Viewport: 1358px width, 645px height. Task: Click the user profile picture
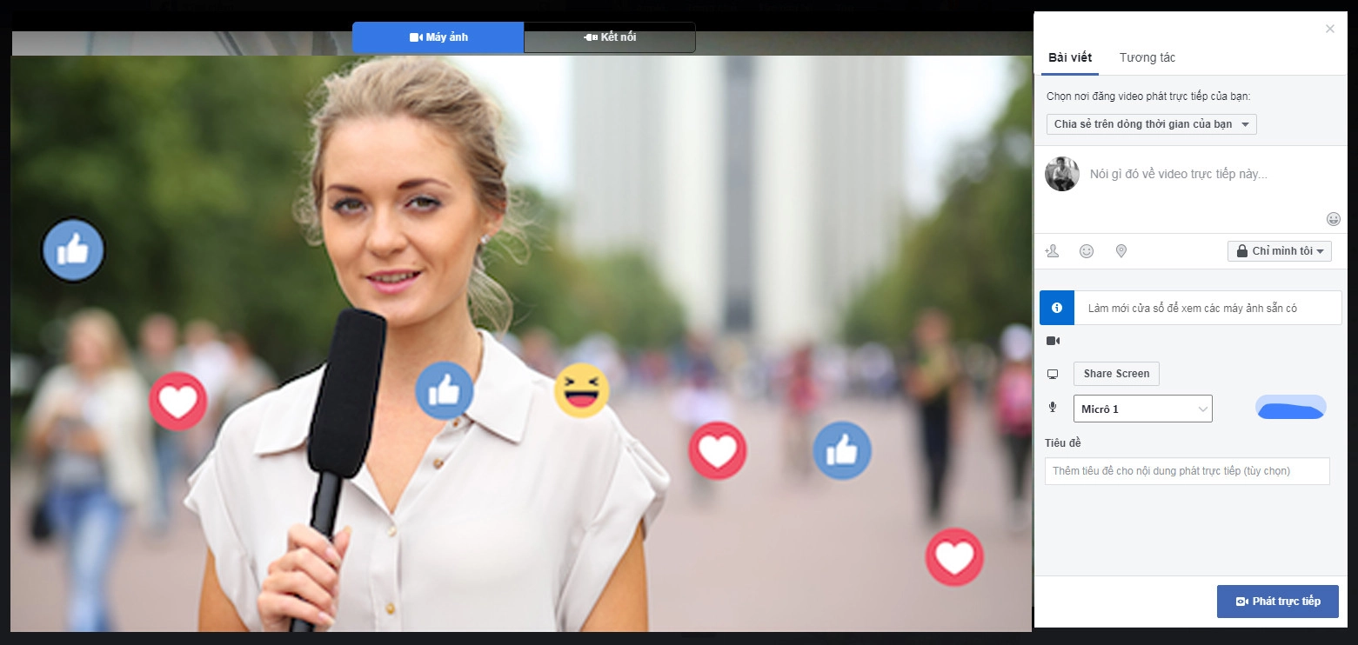(x=1062, y=174)
